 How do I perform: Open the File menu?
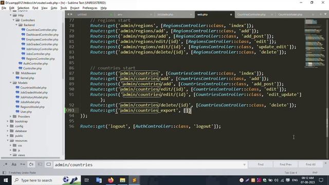pos(4,8)
